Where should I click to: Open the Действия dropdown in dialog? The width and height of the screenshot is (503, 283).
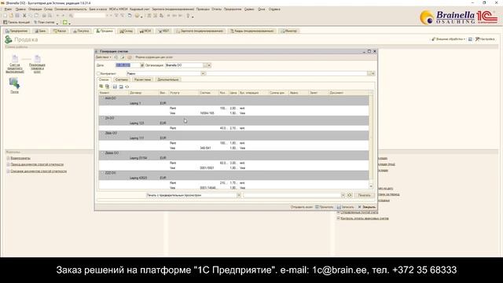[104, 57]
